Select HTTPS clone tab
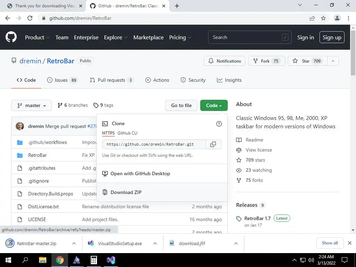The height and width of the screenshot is (267, 356). point(108,133)
